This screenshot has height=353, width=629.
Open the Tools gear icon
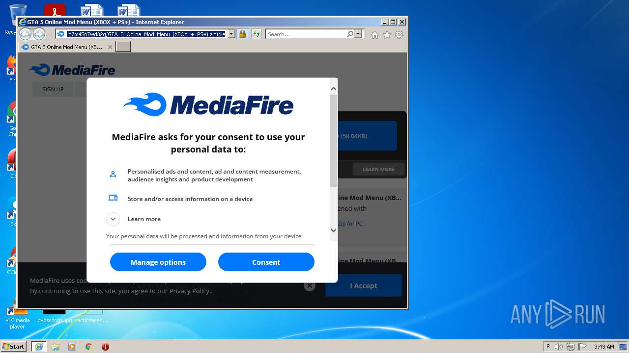399,35
